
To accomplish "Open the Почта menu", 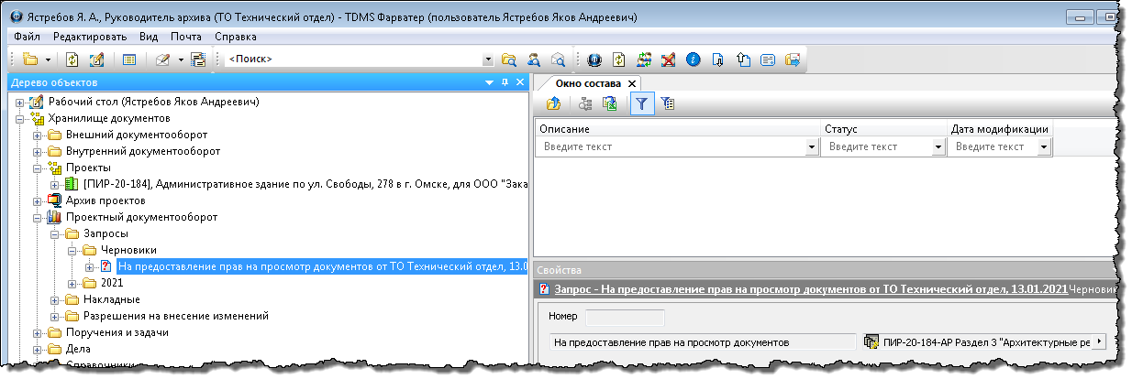I will pos(186,37).
